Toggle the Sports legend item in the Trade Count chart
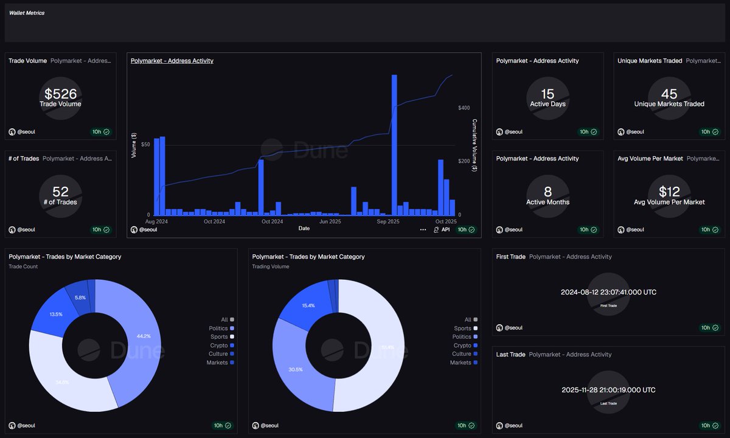 [x=223, y=336]
